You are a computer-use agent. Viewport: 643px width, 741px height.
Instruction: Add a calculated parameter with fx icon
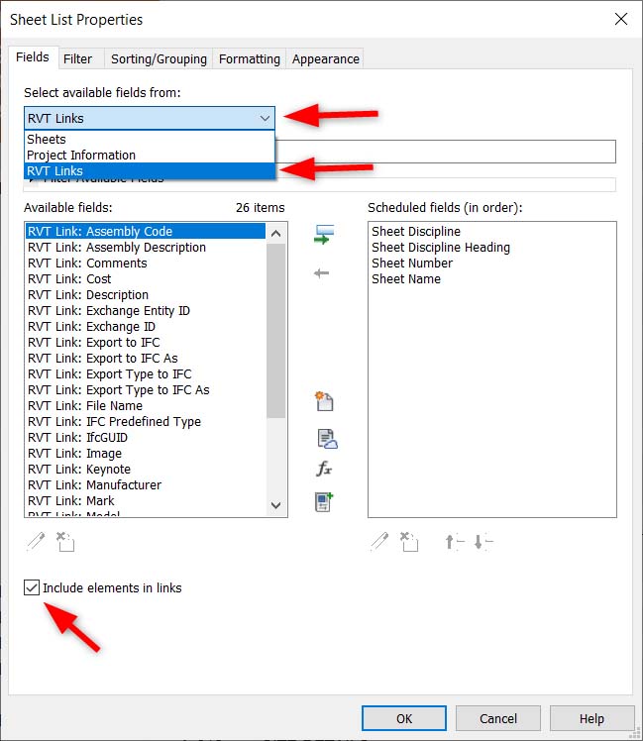tap(324, 470)
